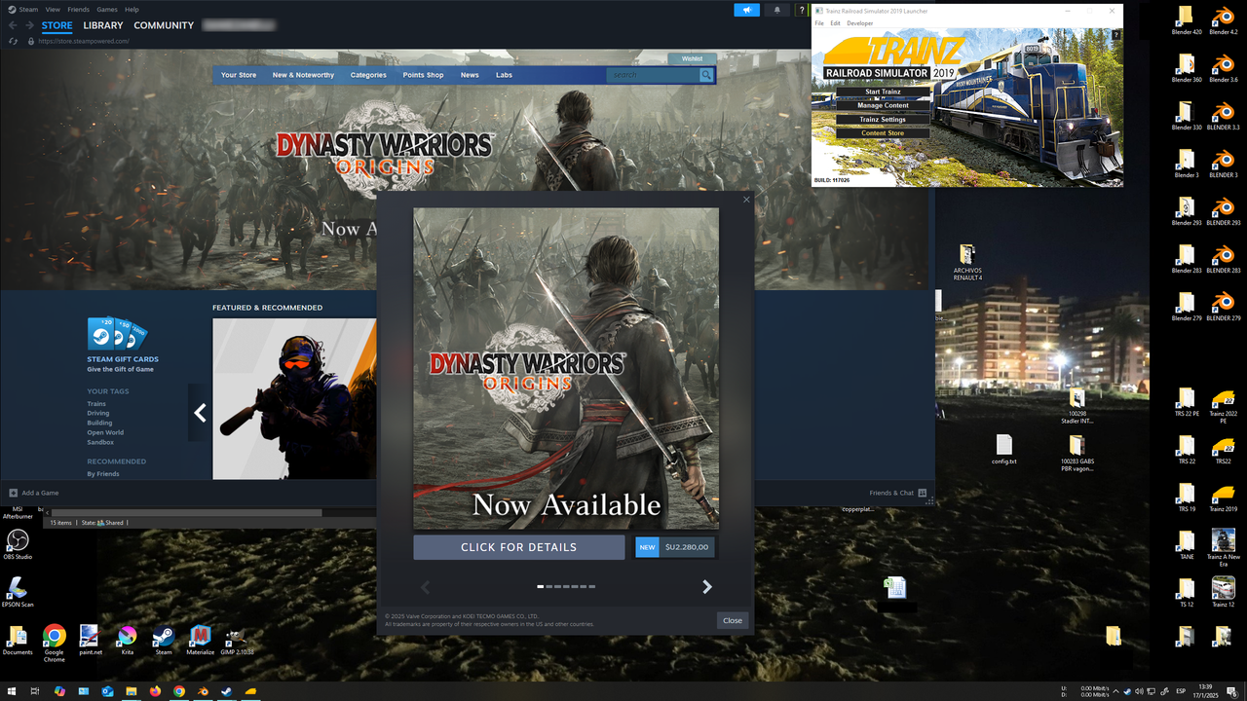This screenshot has height=701, width=1247.
Task: Click the Trains tag link
Action: (96, 403)
